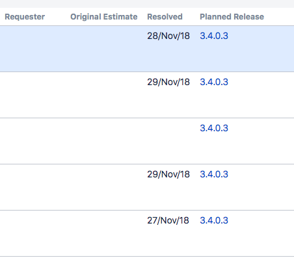The height and width of the screenshot is (258, 294).
Task: Sort by the Requester column header
Action: pyautogui.click(x=25, y=17)
